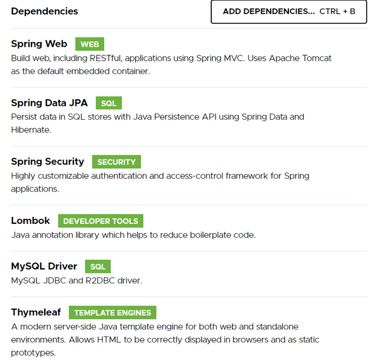Click the Thymeleaf template engine description
This screenshot has width=375, height=364.
165,340
